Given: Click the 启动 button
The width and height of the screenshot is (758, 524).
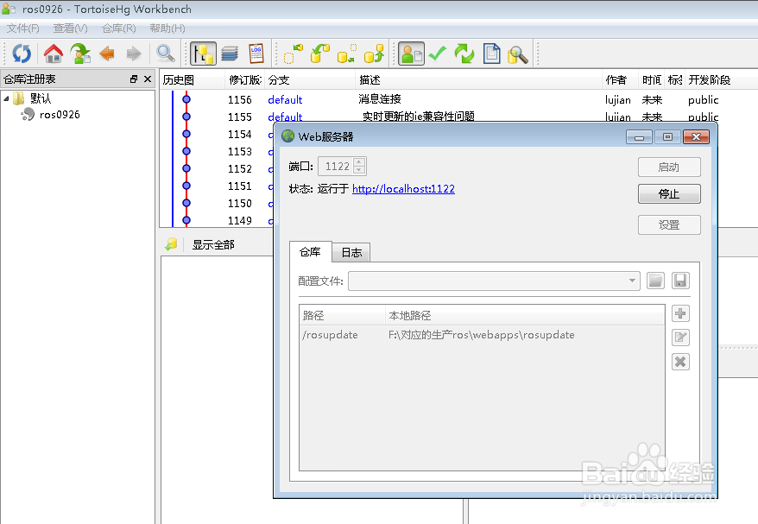Looking at the screenshot, I should [x=669, y=167].
